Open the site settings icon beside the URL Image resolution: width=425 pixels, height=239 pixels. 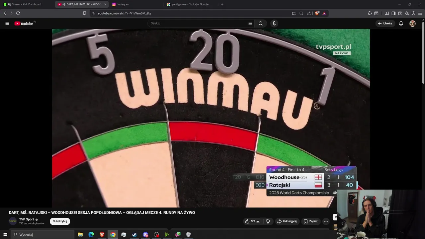93,13
